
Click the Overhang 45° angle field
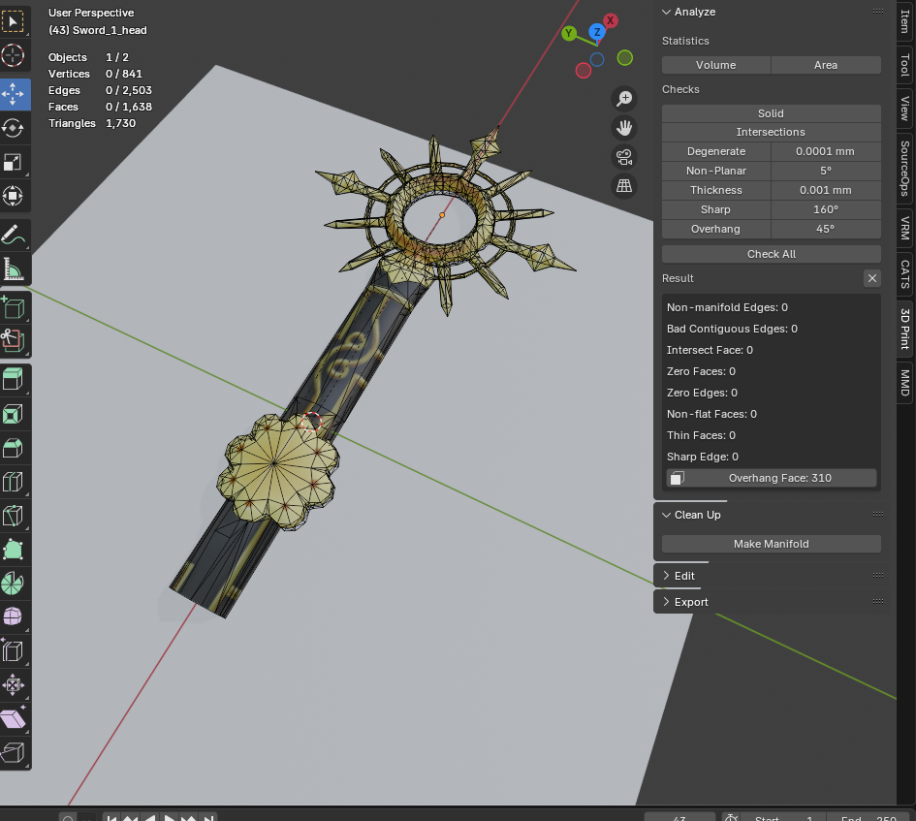[825, 229]
